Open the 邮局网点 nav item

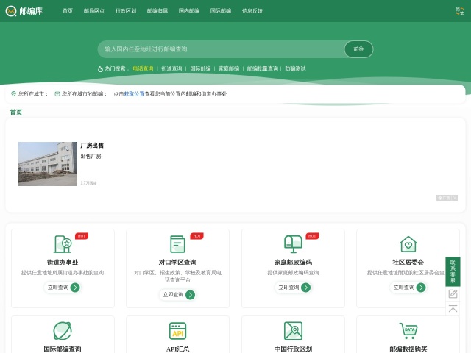pyautogui.click(x=94, y=11)
